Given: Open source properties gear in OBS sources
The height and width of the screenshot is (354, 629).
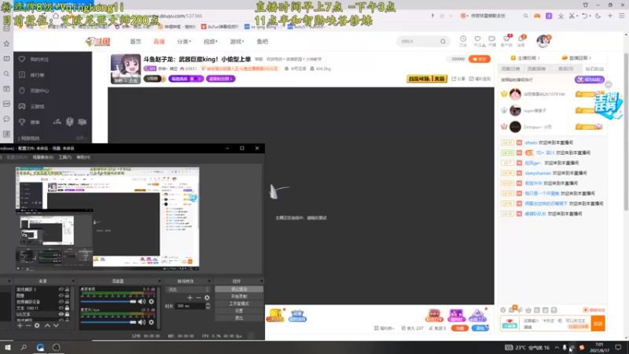Looking at the screenshot, I should pyautogui.click(x=37, y=326).
